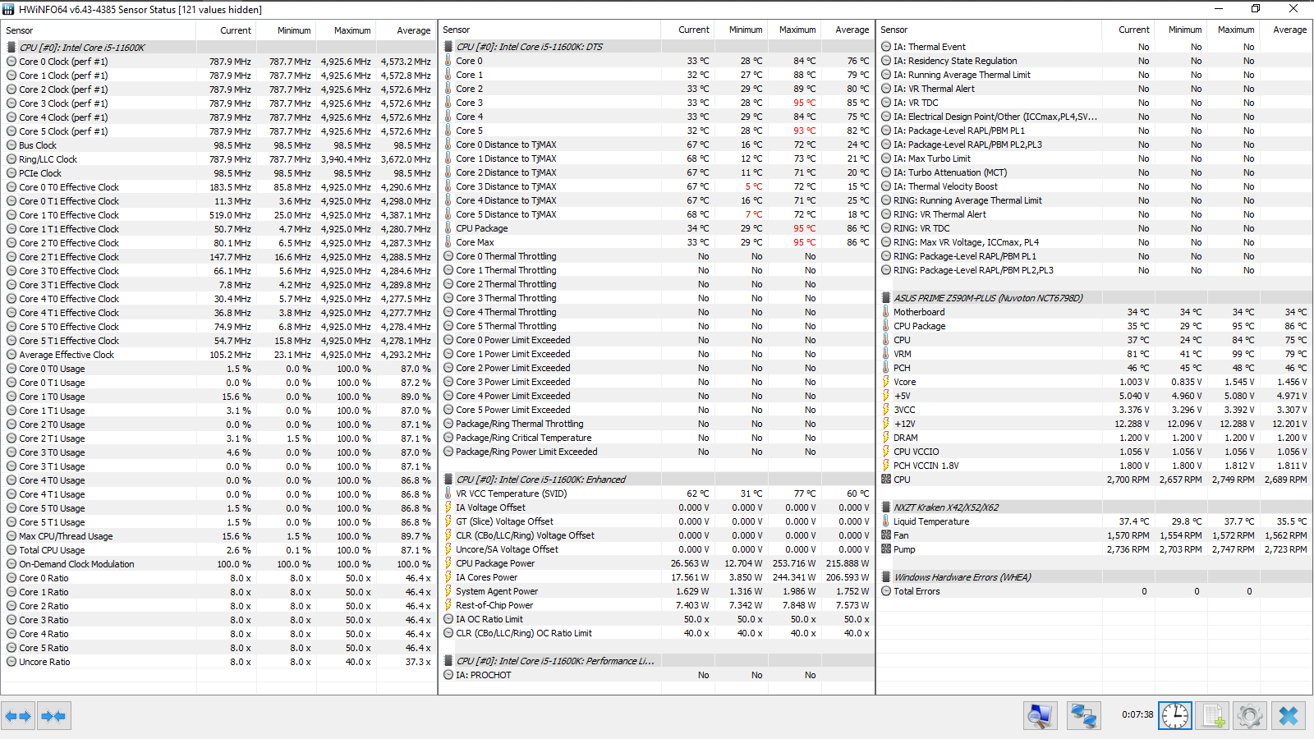Click the clock icon beside Bus Clock
The image size is (1314, 739).
coord(11,145)
